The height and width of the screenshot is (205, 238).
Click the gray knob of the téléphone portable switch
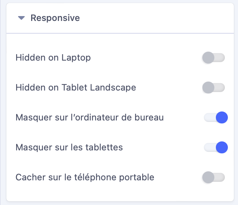point(208,177)
